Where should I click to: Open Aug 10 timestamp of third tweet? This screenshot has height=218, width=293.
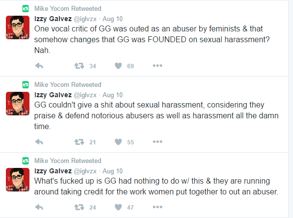(112, 171)
